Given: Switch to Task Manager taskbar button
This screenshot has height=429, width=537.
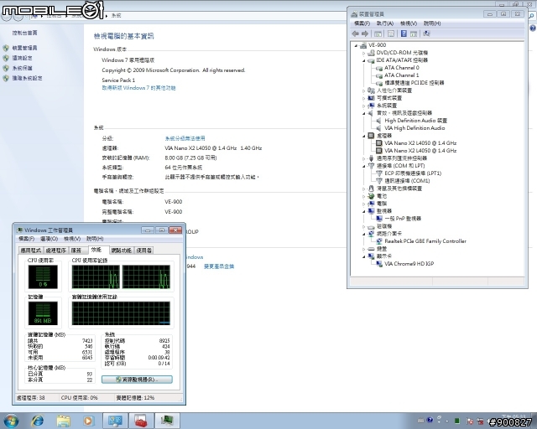Looking at the screenshot, I should [166, 421].
